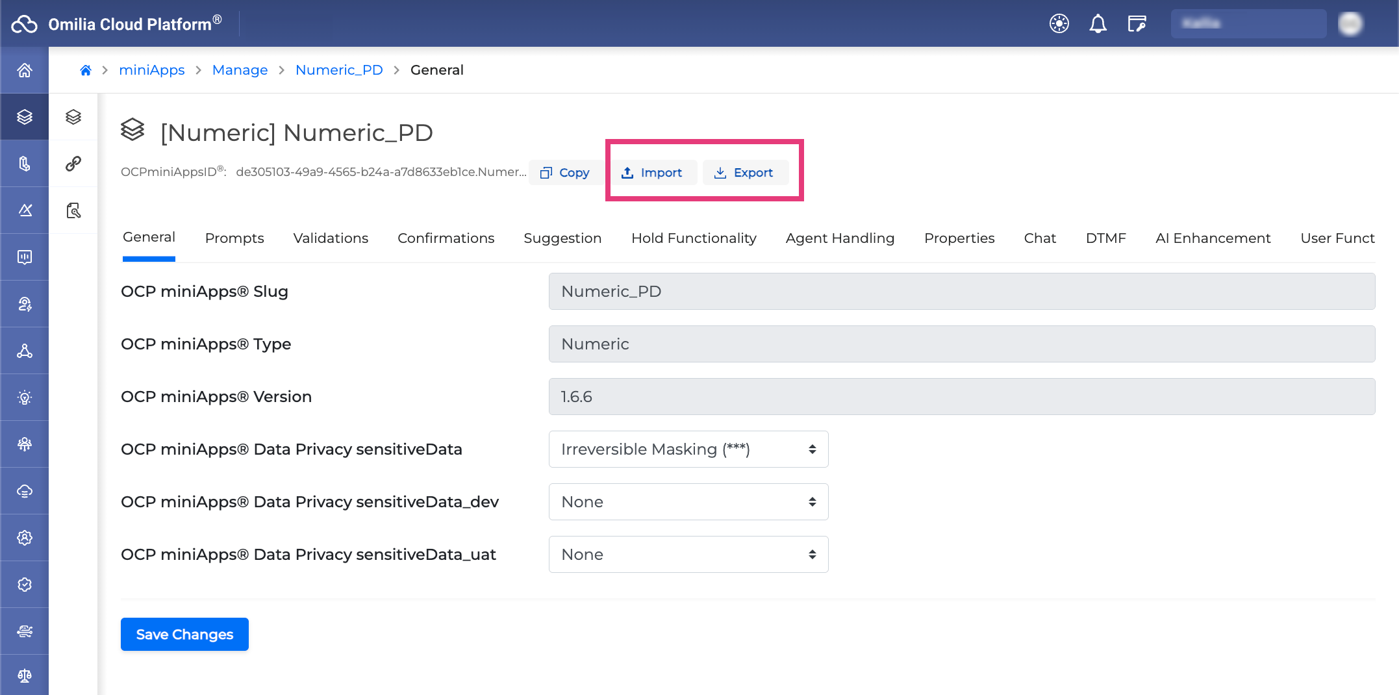Switch to the General tab
The width and height of the screenshot is (1399, 695).
click(x=149, y=238)
